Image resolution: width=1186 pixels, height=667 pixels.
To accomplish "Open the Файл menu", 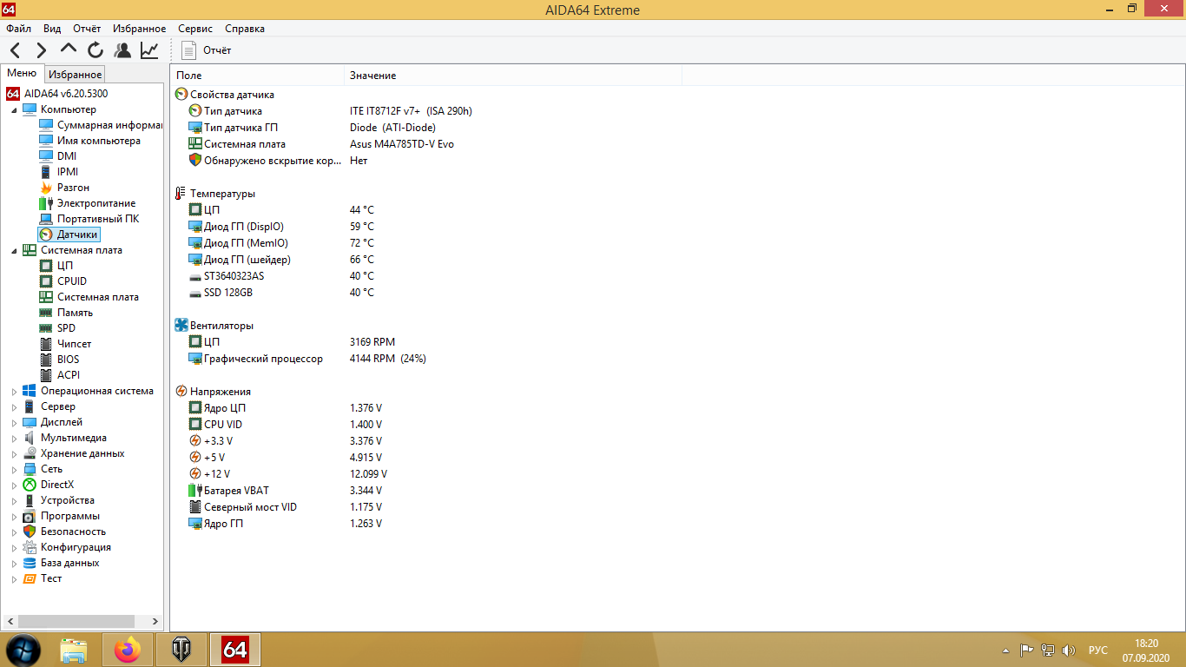I will click(x=18, y=29).
